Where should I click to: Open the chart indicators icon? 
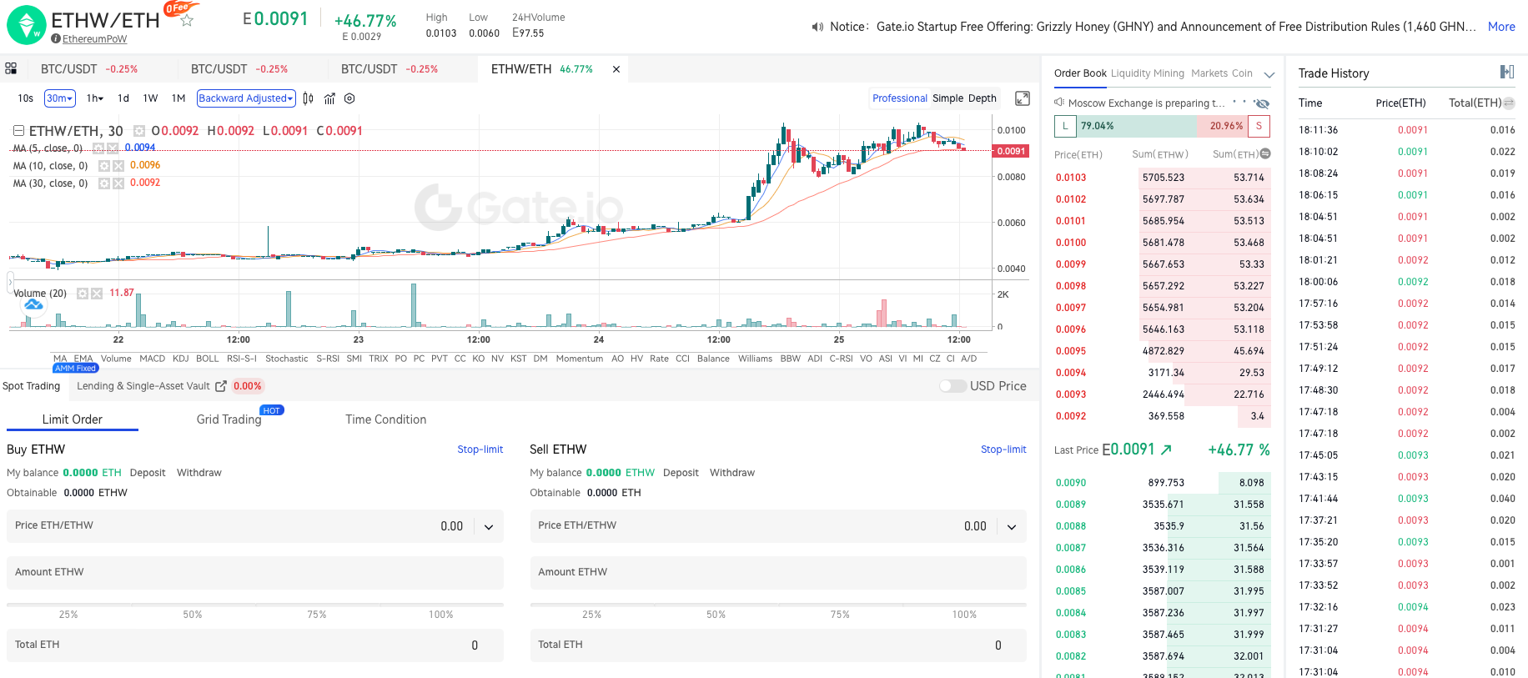pyautogui.click(x=329, y=98)
